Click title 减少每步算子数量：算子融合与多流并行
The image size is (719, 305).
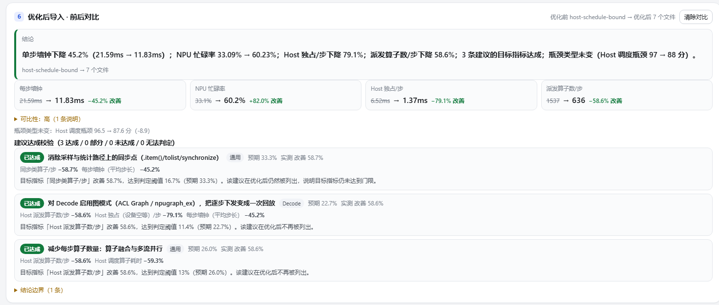click(x=105, y=249)
